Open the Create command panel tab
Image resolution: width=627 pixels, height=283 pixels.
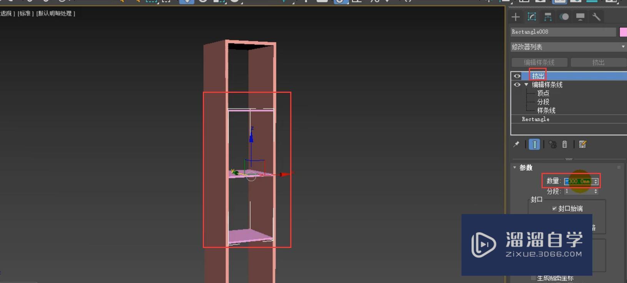click(x=515, y=17)
